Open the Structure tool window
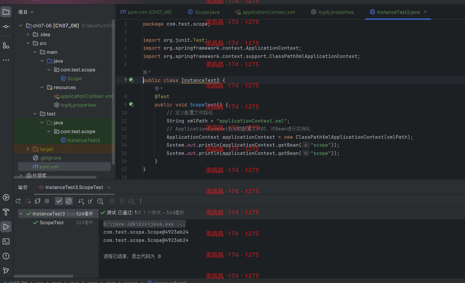Screen dimensions: 465x283 [x=6, y=46]
